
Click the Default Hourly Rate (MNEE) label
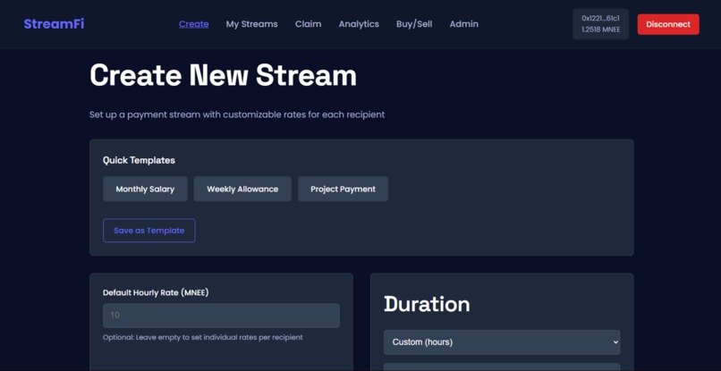(x=156, y=292)
